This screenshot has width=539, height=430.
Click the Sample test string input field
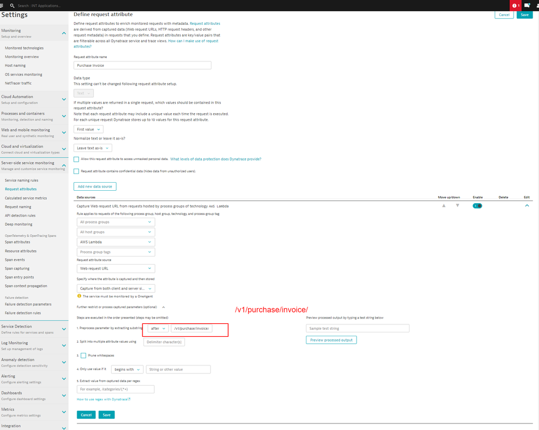tap(357, 328)
